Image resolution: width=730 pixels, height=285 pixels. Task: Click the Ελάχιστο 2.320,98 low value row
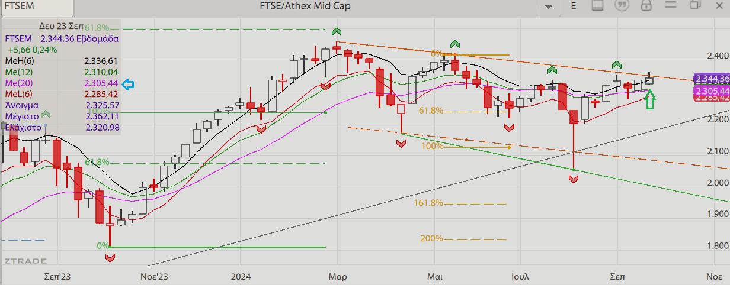point(62,127)
